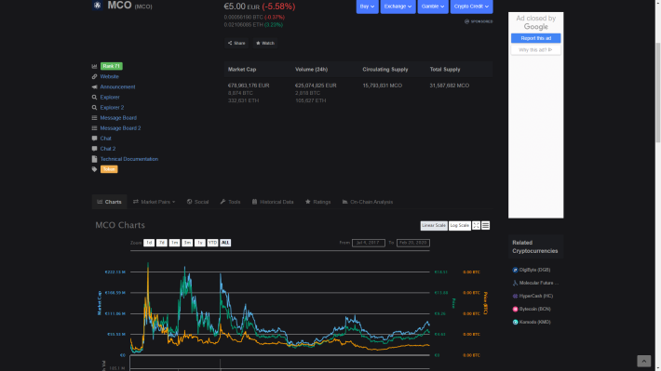The width and height of the screenshot is (661, 371).
Task: Click the MCO coin logo icon
Action: point(98,6)
